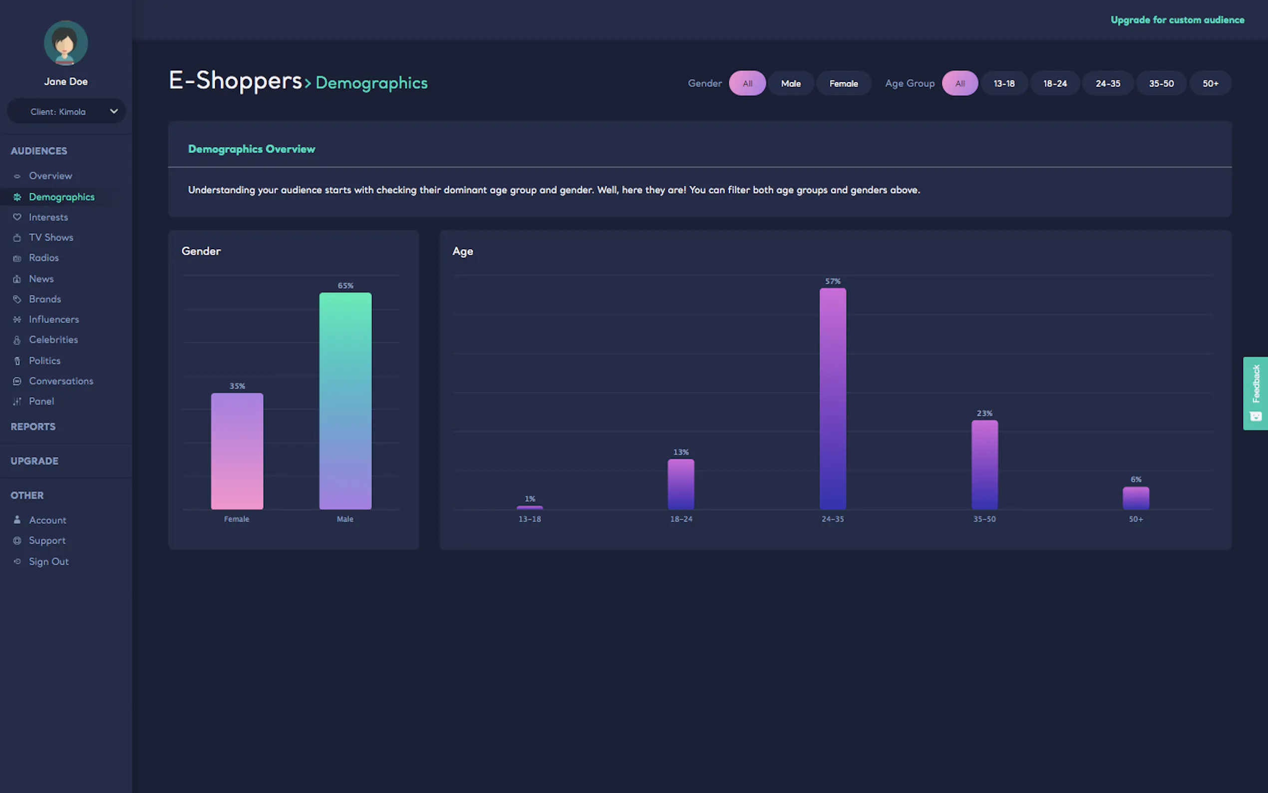The image size is (1268, 793).
Task: Click Upgrade for custom audience link
Action: pyautogui.click(x=1177, y=20)
